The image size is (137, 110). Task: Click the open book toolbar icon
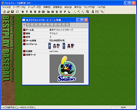click(x=18, y=12)
